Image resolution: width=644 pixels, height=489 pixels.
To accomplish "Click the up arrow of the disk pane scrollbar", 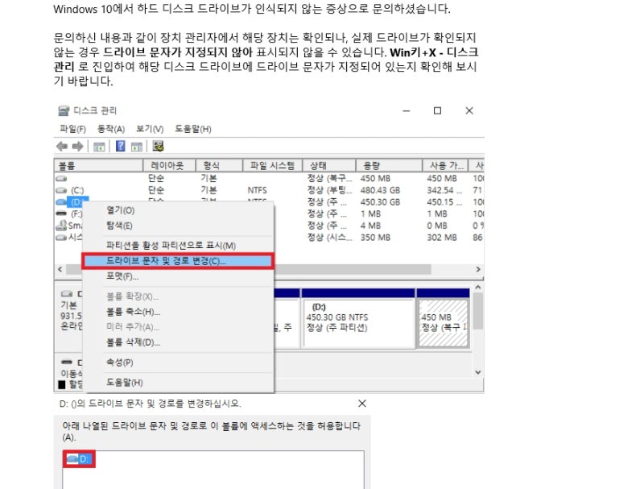I will coord(477,288).
